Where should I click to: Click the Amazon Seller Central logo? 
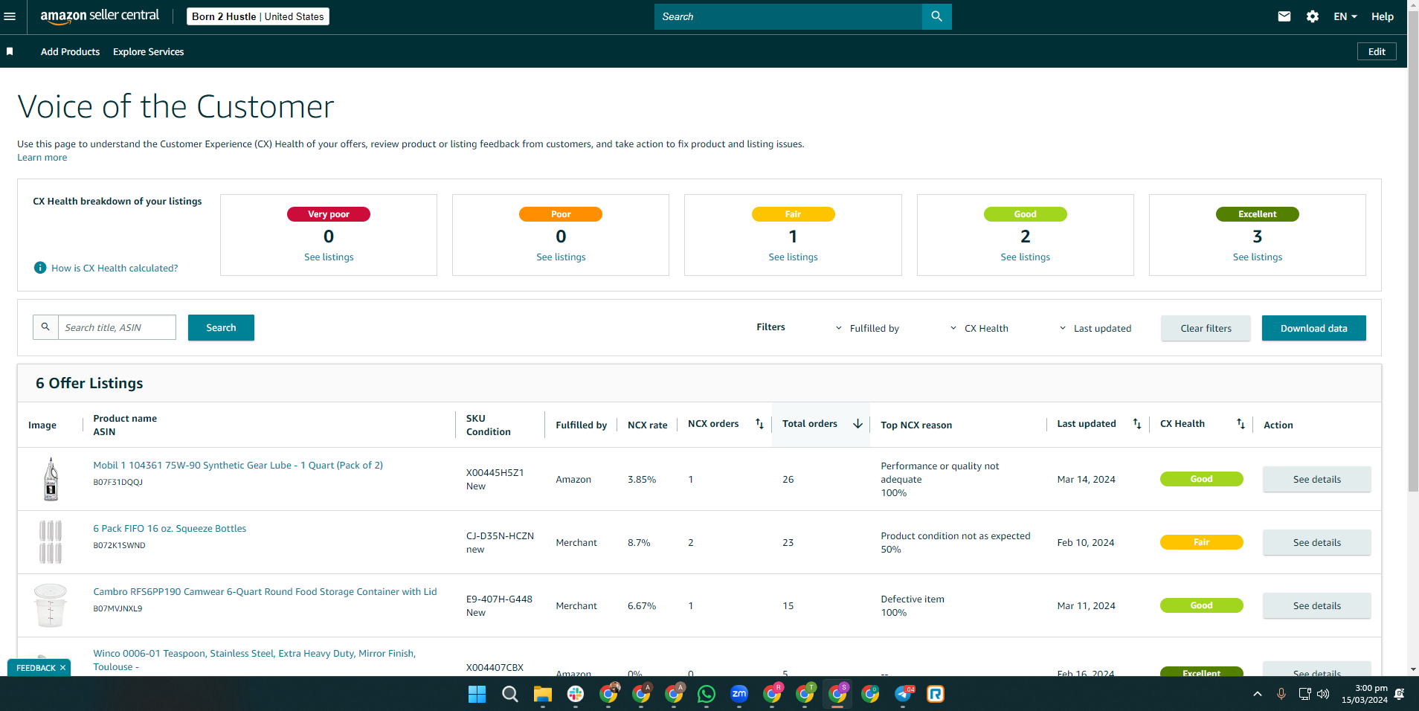(x=100, y=16)
